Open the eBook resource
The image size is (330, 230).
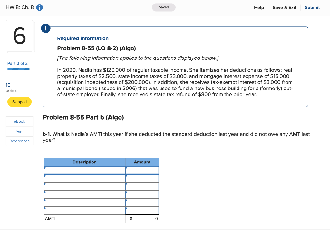click(x=19, y=121)
